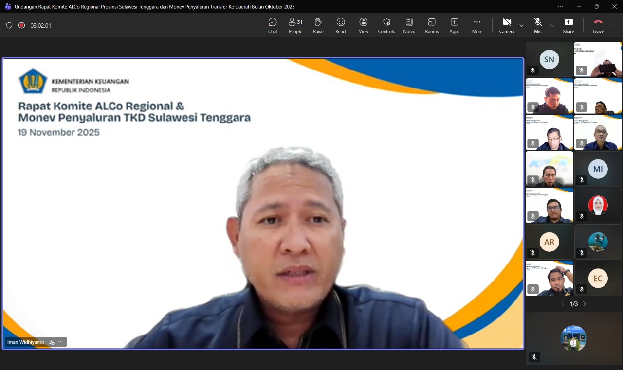The image size is (623, 370).
Task: Expand Camera options dropdown arrow
Action: [x=521, y=25]
